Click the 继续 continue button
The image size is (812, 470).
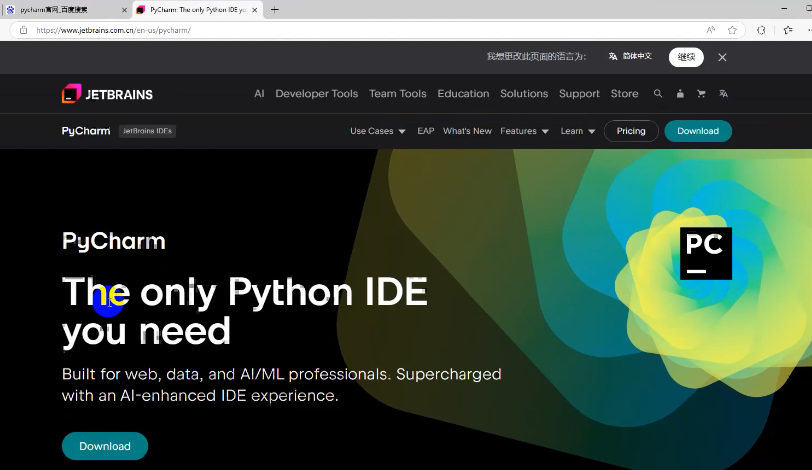(x=686, y=57)
